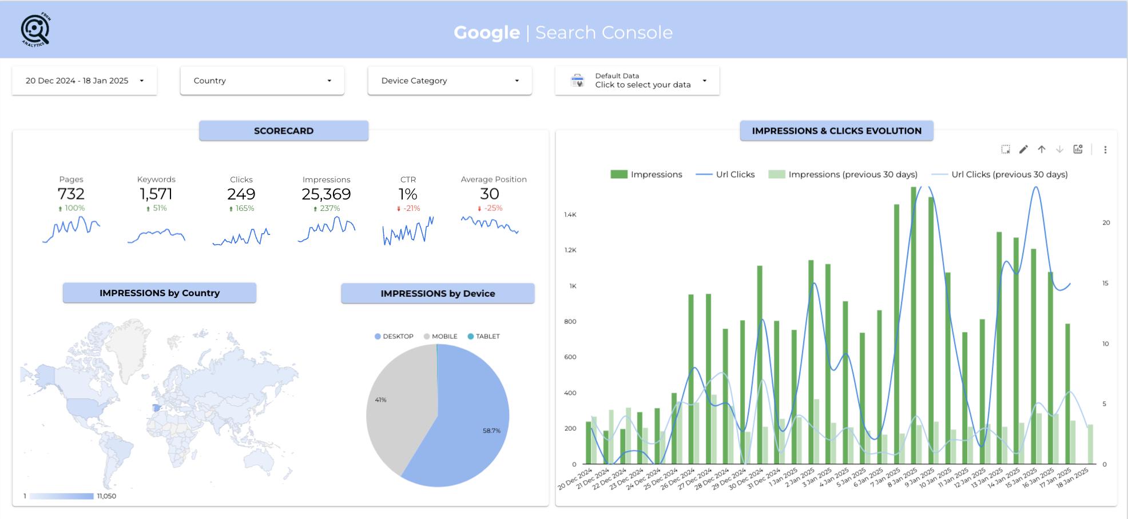Click the drill down arrow icon
1128x519 pixels.
pos(1059,149)
